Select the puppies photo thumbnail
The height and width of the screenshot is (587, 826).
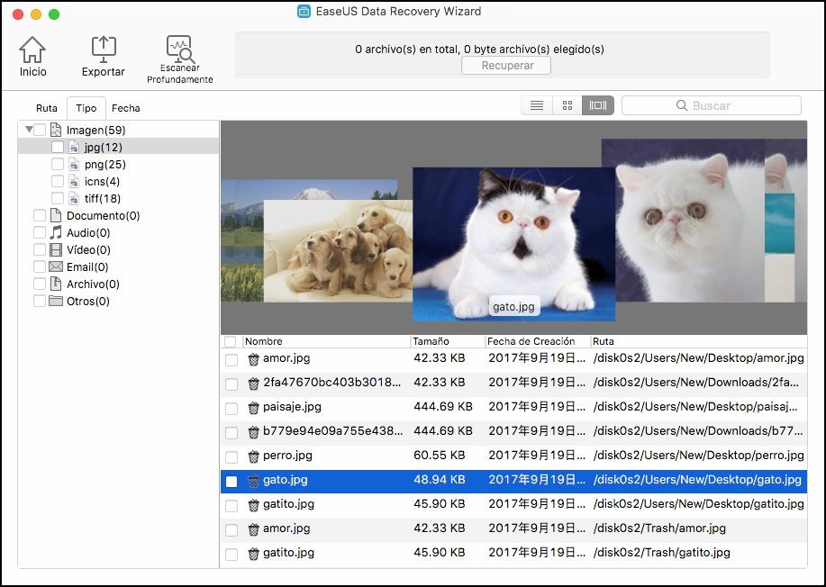click(337, 250)
